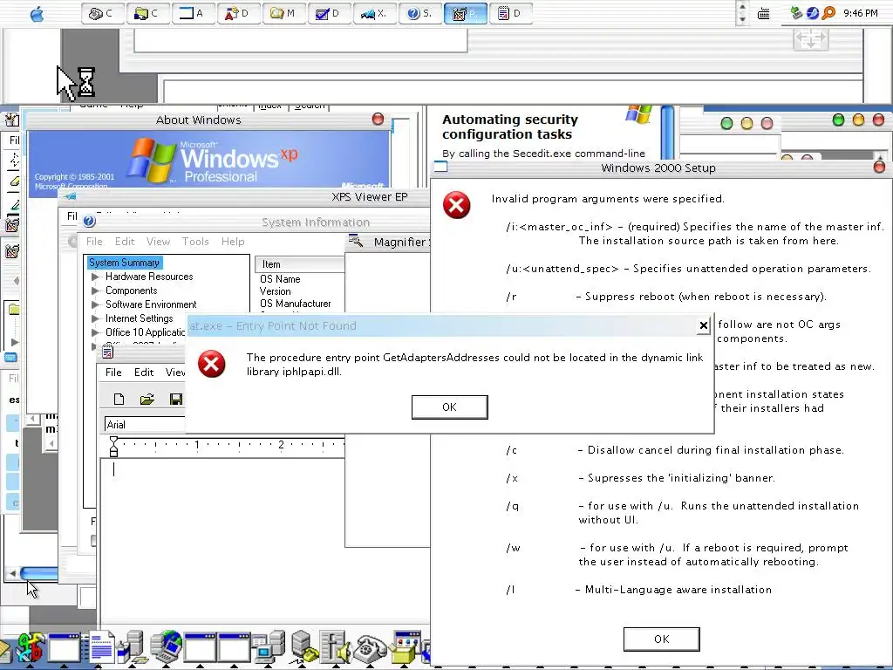Viewport: 893px width, 670px height.
Task: Open File menu in the WordPad window
Action: [113, 372]
